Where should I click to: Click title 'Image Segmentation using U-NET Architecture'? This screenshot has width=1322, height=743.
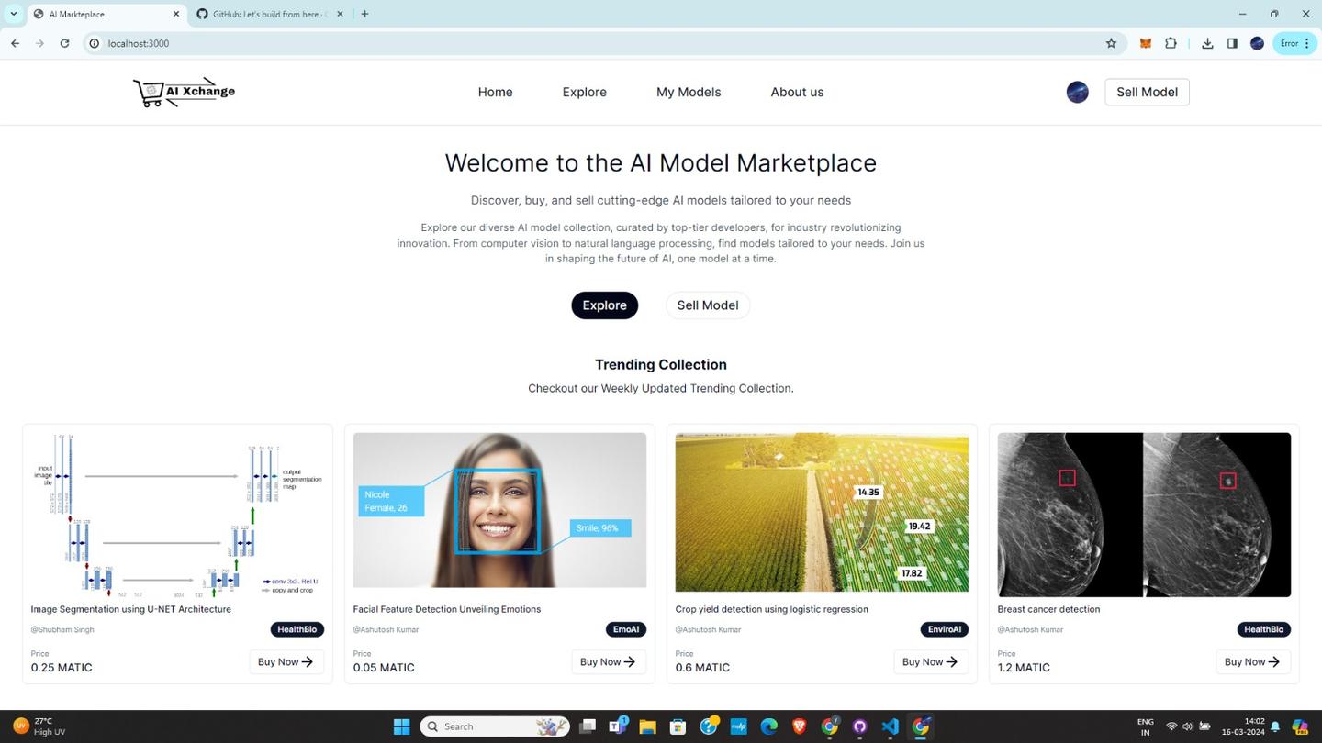[x=131, y=609]
